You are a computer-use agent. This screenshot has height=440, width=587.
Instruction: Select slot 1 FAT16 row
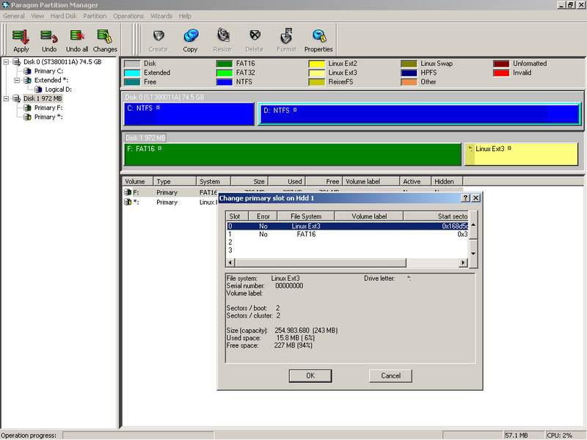347,234
